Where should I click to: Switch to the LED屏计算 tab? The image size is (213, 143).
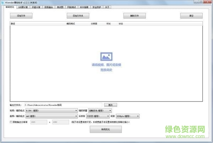point(24,7)
